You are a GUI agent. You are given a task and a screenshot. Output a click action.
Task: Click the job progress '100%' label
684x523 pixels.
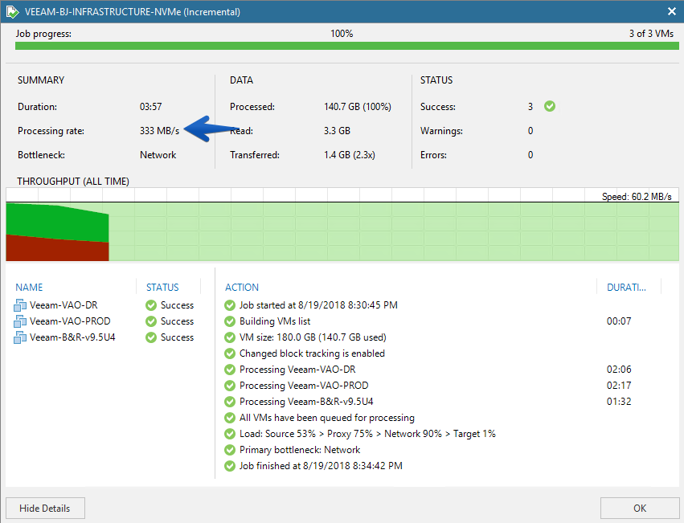[x=342, y=34]
